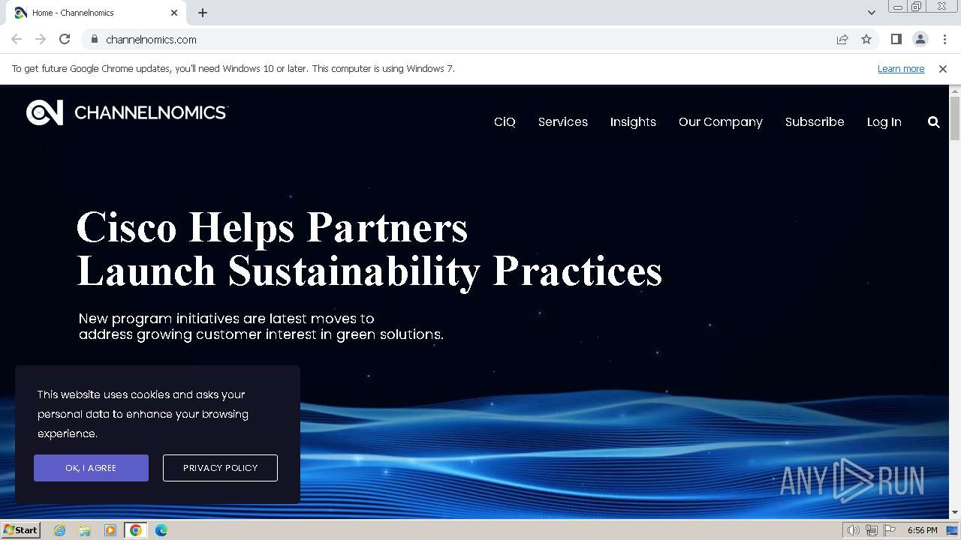The image size is (961, 540).
Task: Open the CiQ menu item
Action: (505, 121)
